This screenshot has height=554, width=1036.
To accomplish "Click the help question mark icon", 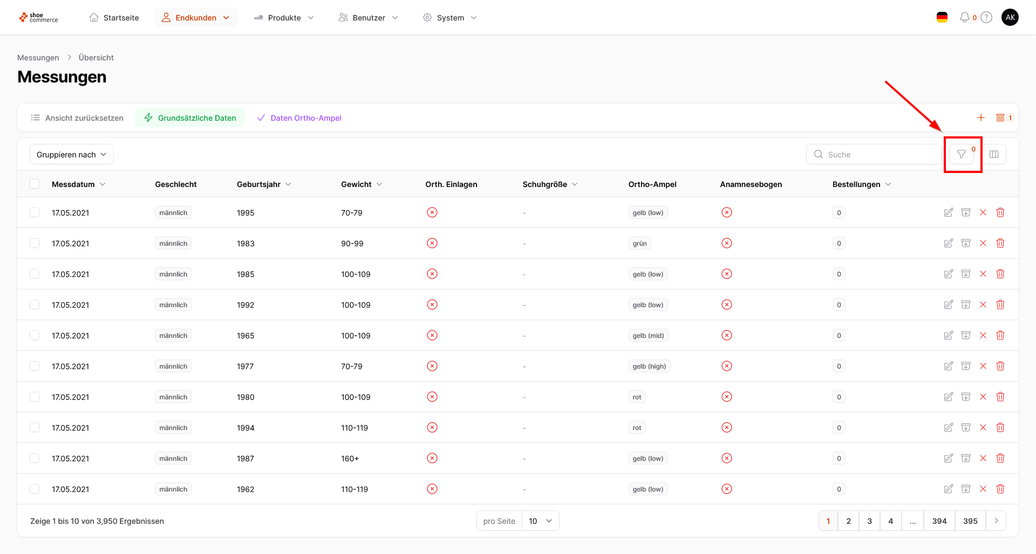I will click(x=986, y=18).
